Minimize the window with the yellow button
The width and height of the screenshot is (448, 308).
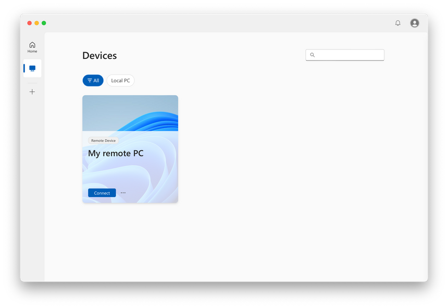[36, 23]
